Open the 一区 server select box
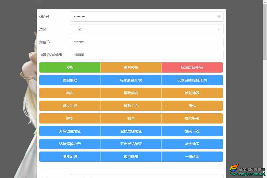Screen dimensions: 267x178 click(x=147, y=29)
